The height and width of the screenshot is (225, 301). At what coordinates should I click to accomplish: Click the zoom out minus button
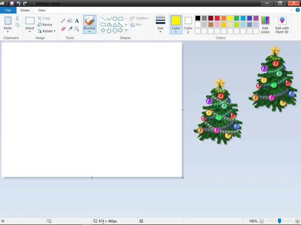[262, 221]
